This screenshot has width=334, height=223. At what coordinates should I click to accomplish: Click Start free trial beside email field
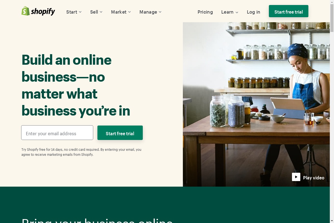(120, 133)
